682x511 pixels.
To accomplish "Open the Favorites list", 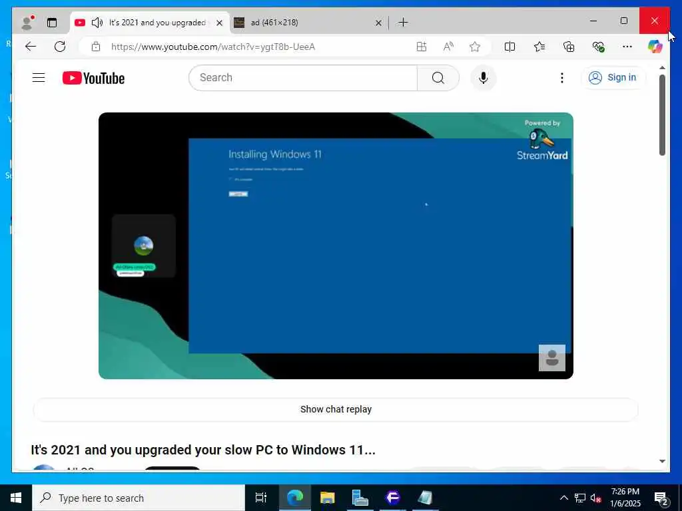I will coord(539,47).
